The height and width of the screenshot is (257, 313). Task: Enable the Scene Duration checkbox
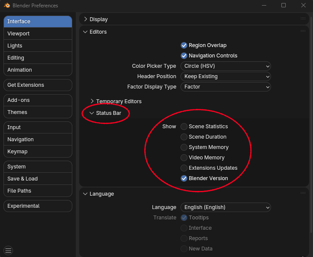tap(184, 137)
